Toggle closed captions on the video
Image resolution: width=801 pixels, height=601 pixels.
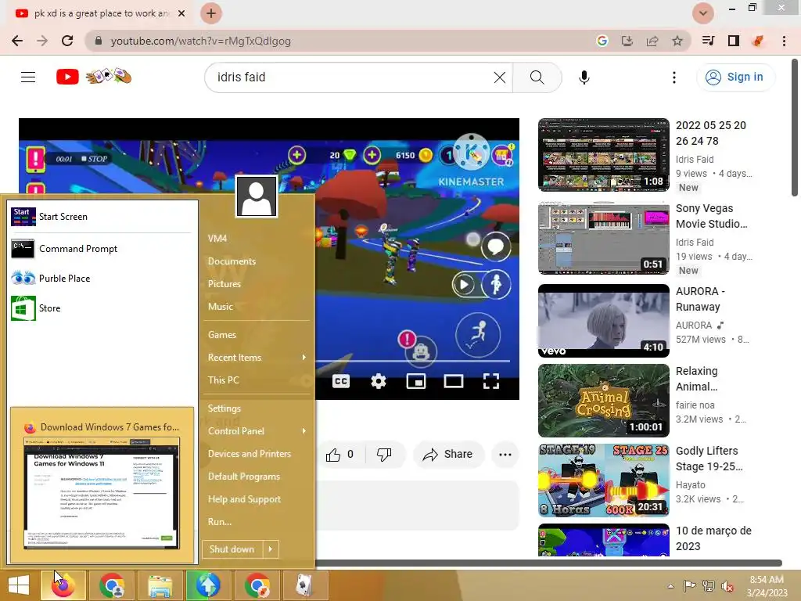click(341, 381)
